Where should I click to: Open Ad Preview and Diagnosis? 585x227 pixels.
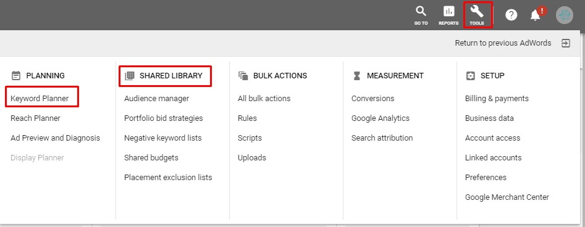coord(55,138)
